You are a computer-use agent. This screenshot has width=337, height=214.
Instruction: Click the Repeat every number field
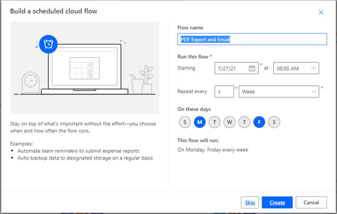pos(224,91)
